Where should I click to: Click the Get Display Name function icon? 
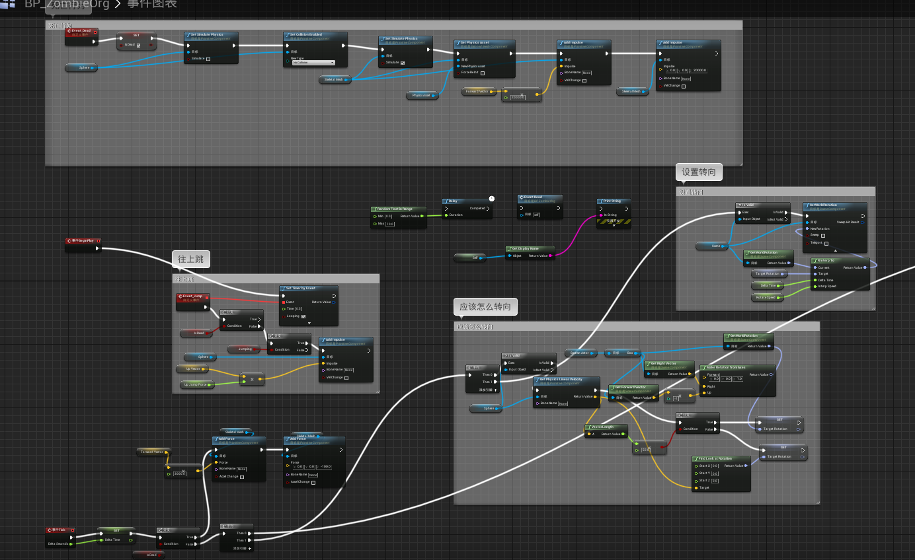[509, 248]
